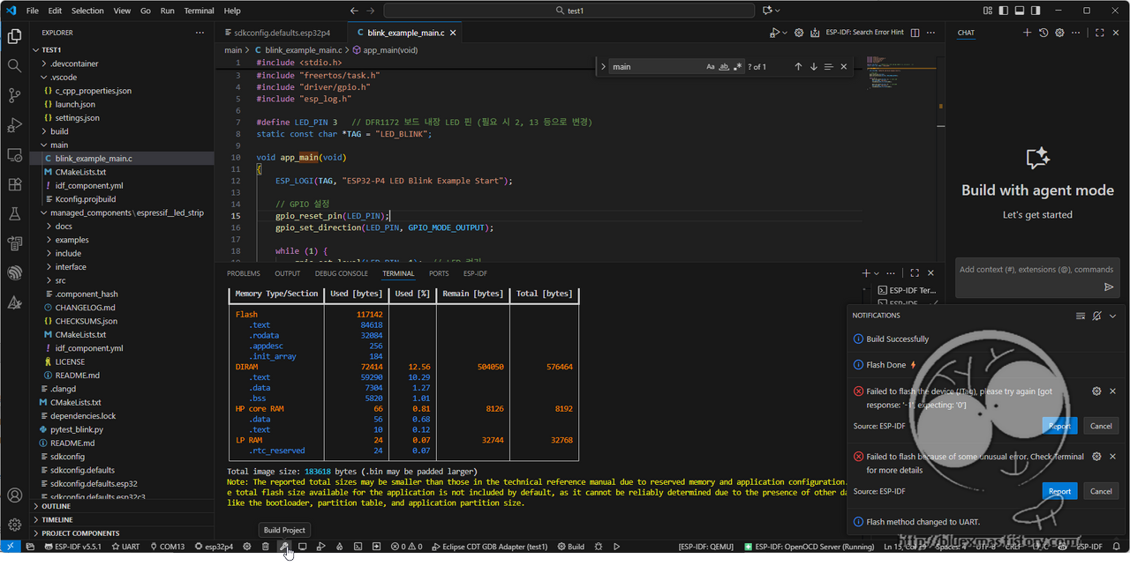Screen dimensions: 1130x566
Task: Open the new terminal dropdown arrow
Action: tap(878, 273)
